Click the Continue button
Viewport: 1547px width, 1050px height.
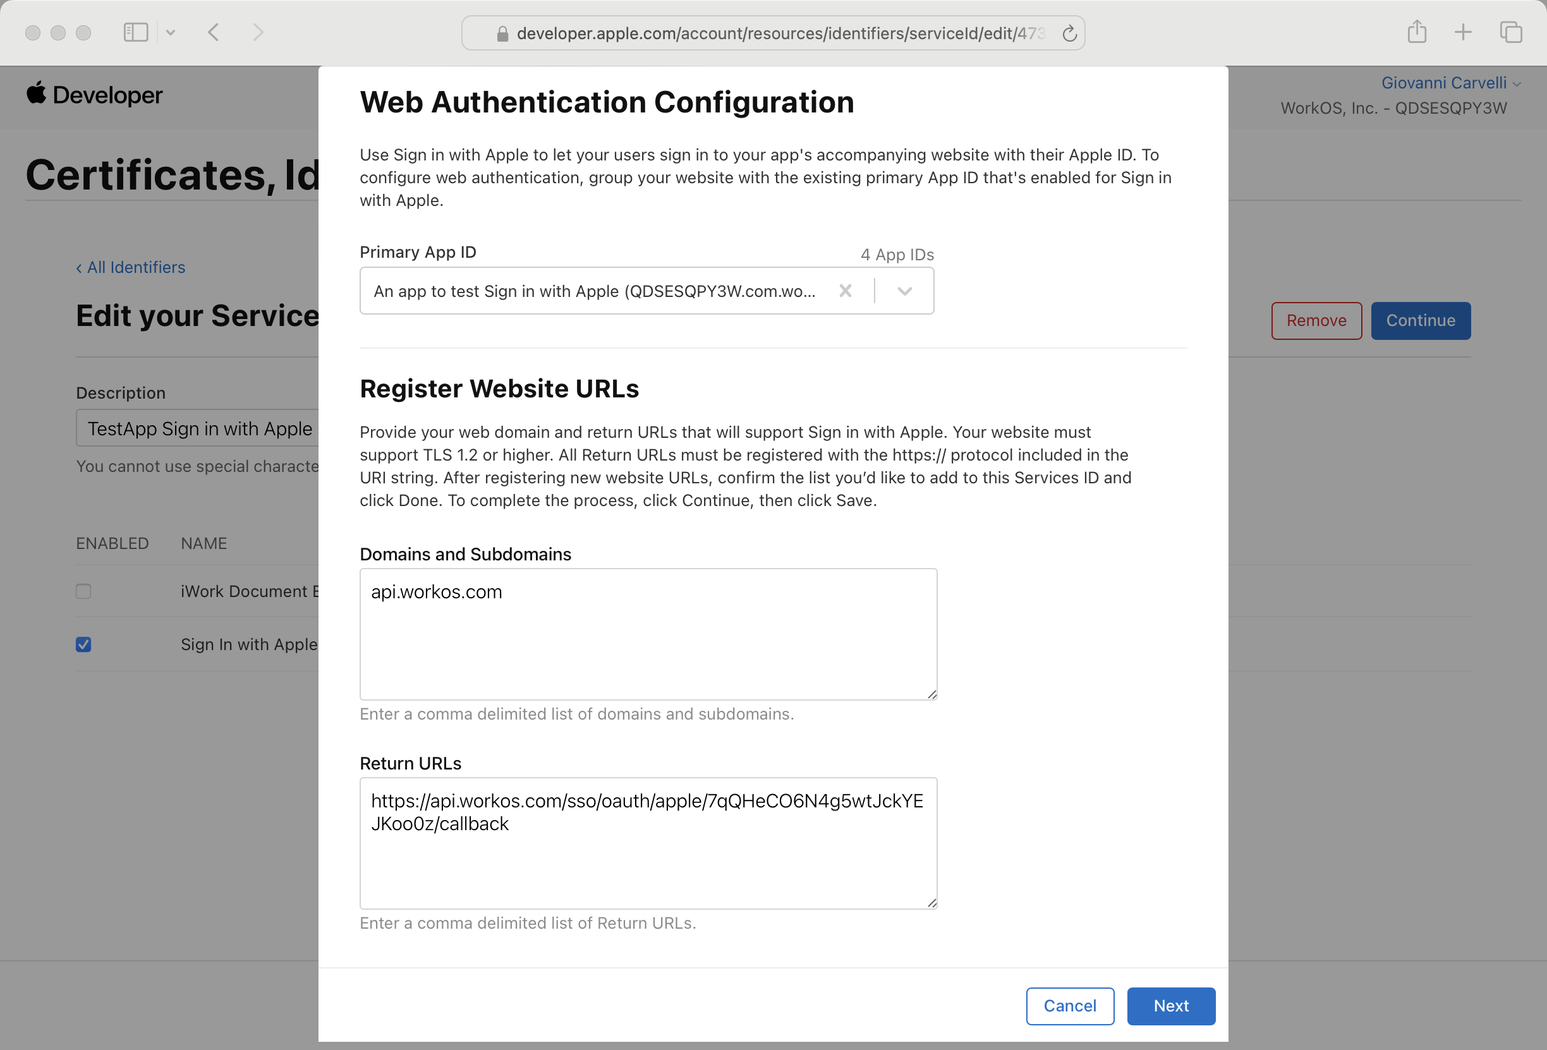click(1421, 320)
